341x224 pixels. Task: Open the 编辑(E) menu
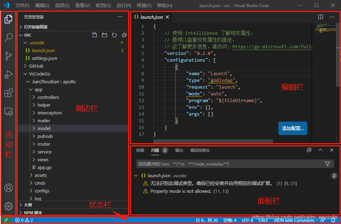[x=42, y=5]
